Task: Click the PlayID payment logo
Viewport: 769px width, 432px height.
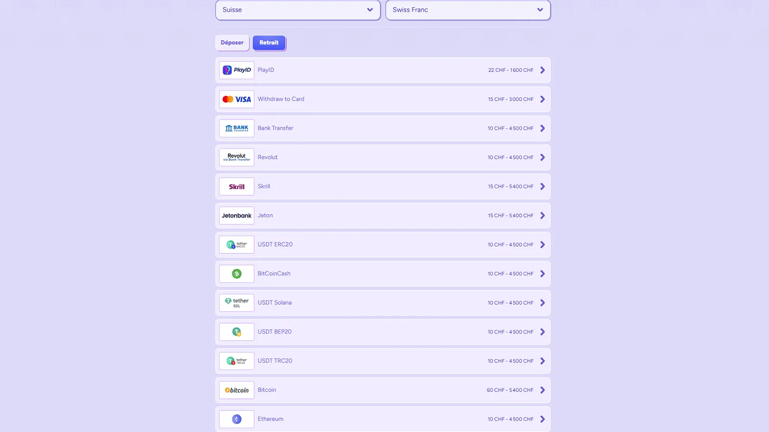Action: tap(236, 70)
